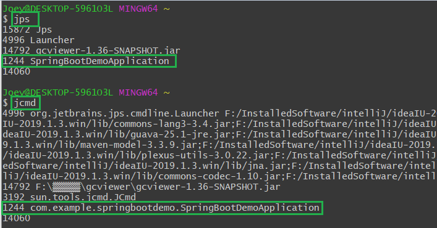This screenshot has height=228, width=437.
Task: Click the blurred folder name in the F: path
Action: (x=66, y=187)
